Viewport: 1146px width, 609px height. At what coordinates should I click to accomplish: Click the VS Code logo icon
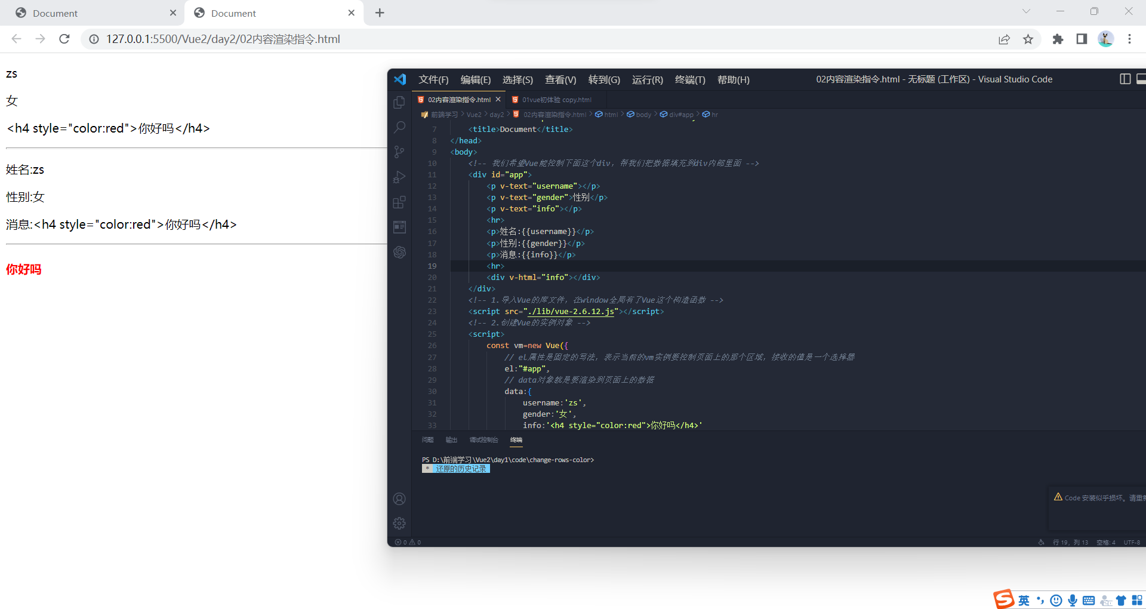(400, 79)
